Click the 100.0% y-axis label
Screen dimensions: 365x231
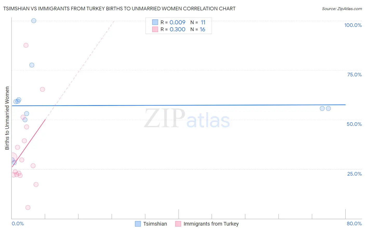353,25
